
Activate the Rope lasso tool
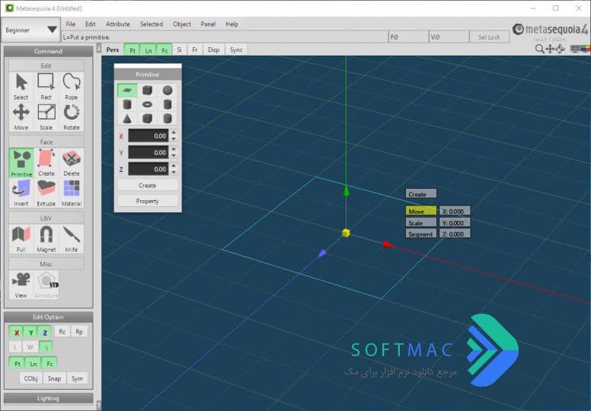click(72, 86)
